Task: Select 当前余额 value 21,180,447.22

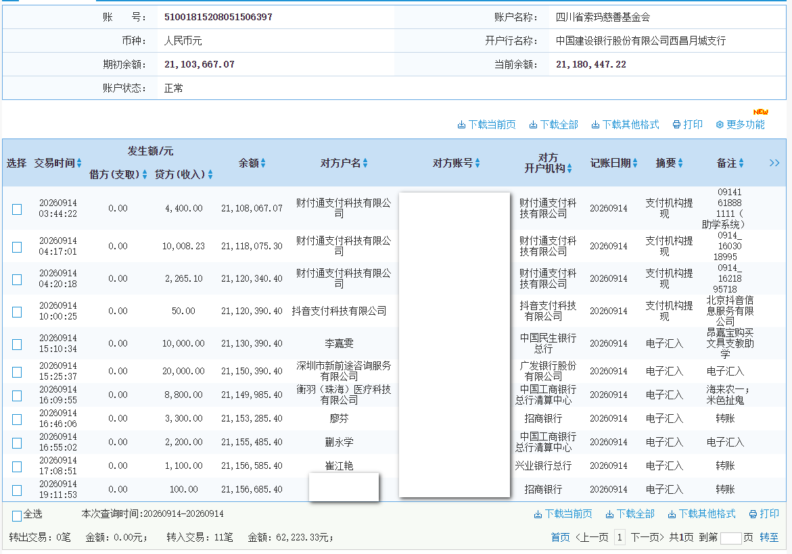Action: point(591,65)
